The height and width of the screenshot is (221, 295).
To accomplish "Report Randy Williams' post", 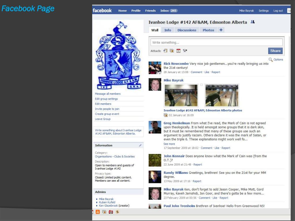I will click(x=197, y=181).
